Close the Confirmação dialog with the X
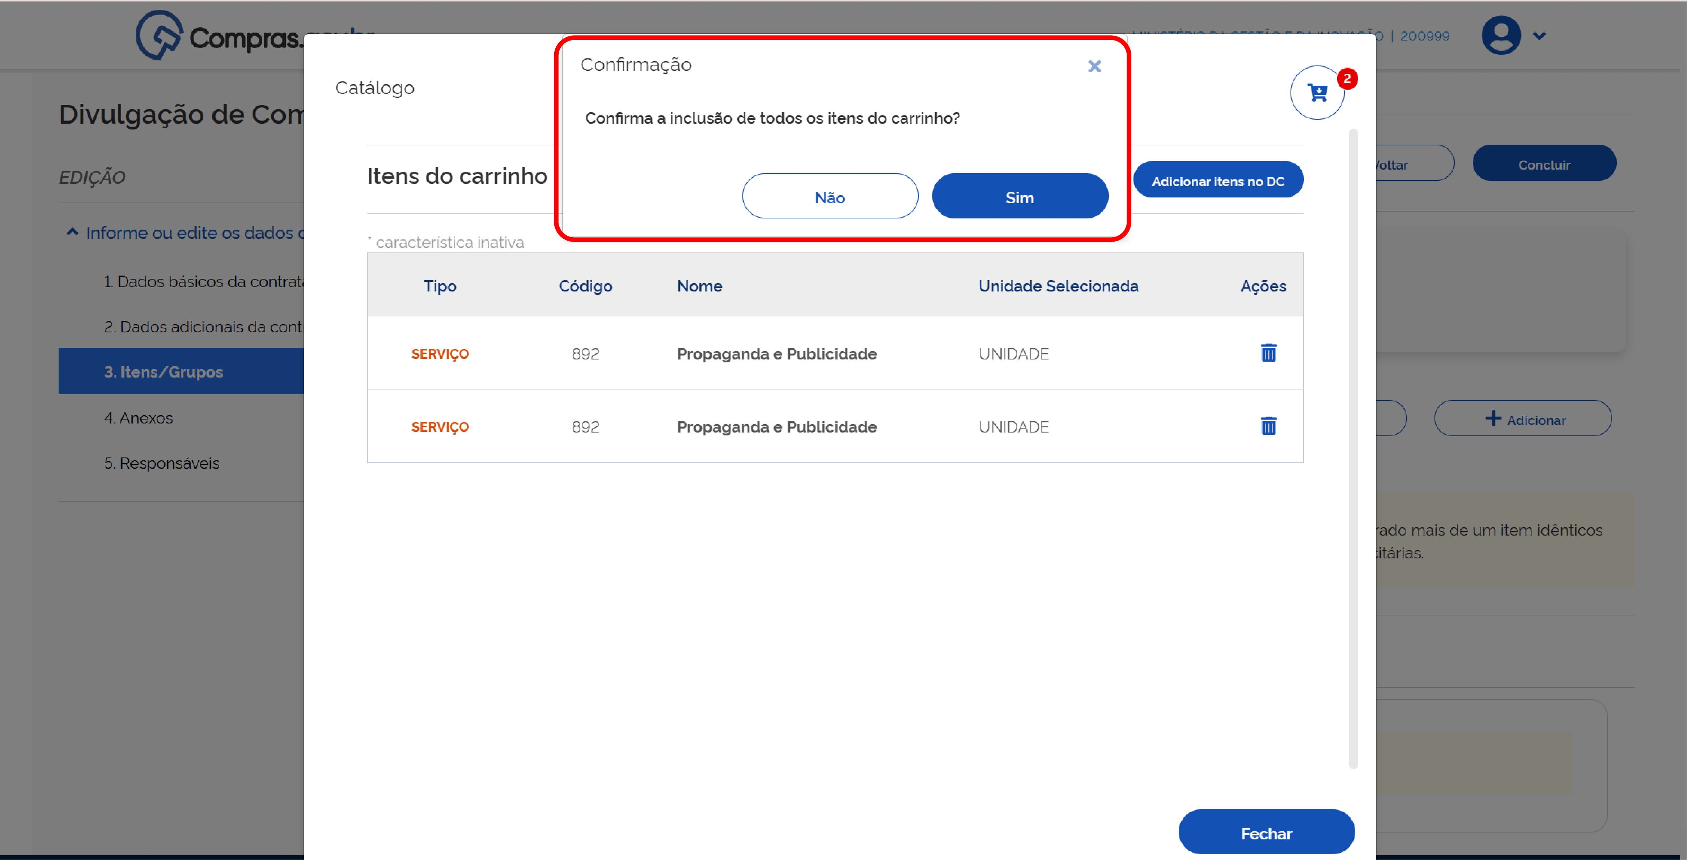The height and width of the screenshot is (860, 1687). pos(1094,66)
